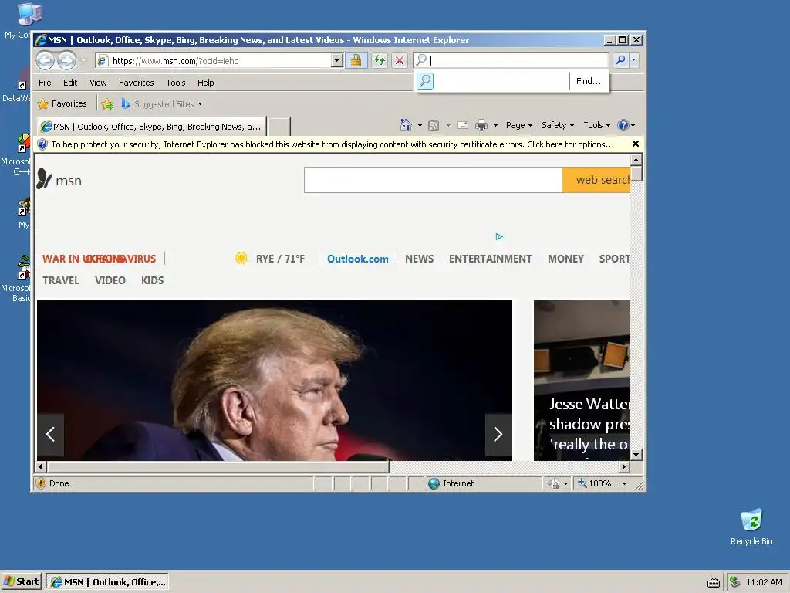Open the Favorites menu

pyautogui.click(x=136, y=83)
